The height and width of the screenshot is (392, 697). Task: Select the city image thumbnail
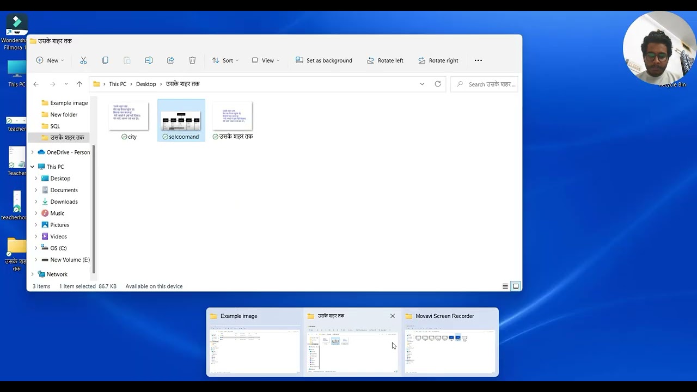[x=129, y=120]
